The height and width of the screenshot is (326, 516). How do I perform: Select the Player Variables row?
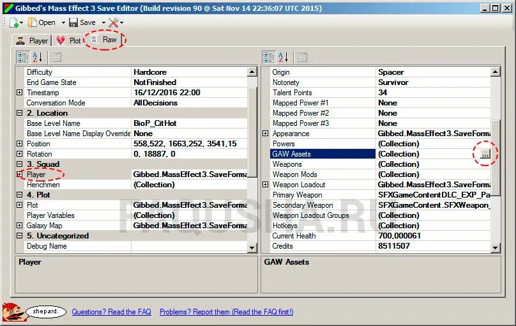click(135, 215)
